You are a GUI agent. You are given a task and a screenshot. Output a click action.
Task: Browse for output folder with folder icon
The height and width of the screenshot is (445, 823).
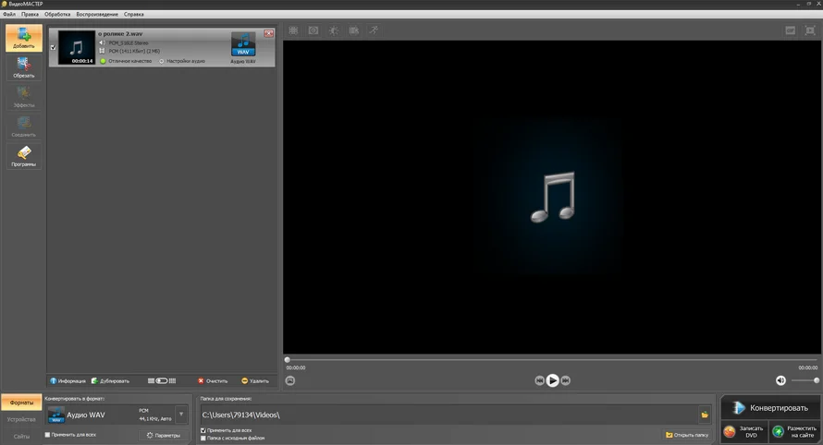point(705,415)
